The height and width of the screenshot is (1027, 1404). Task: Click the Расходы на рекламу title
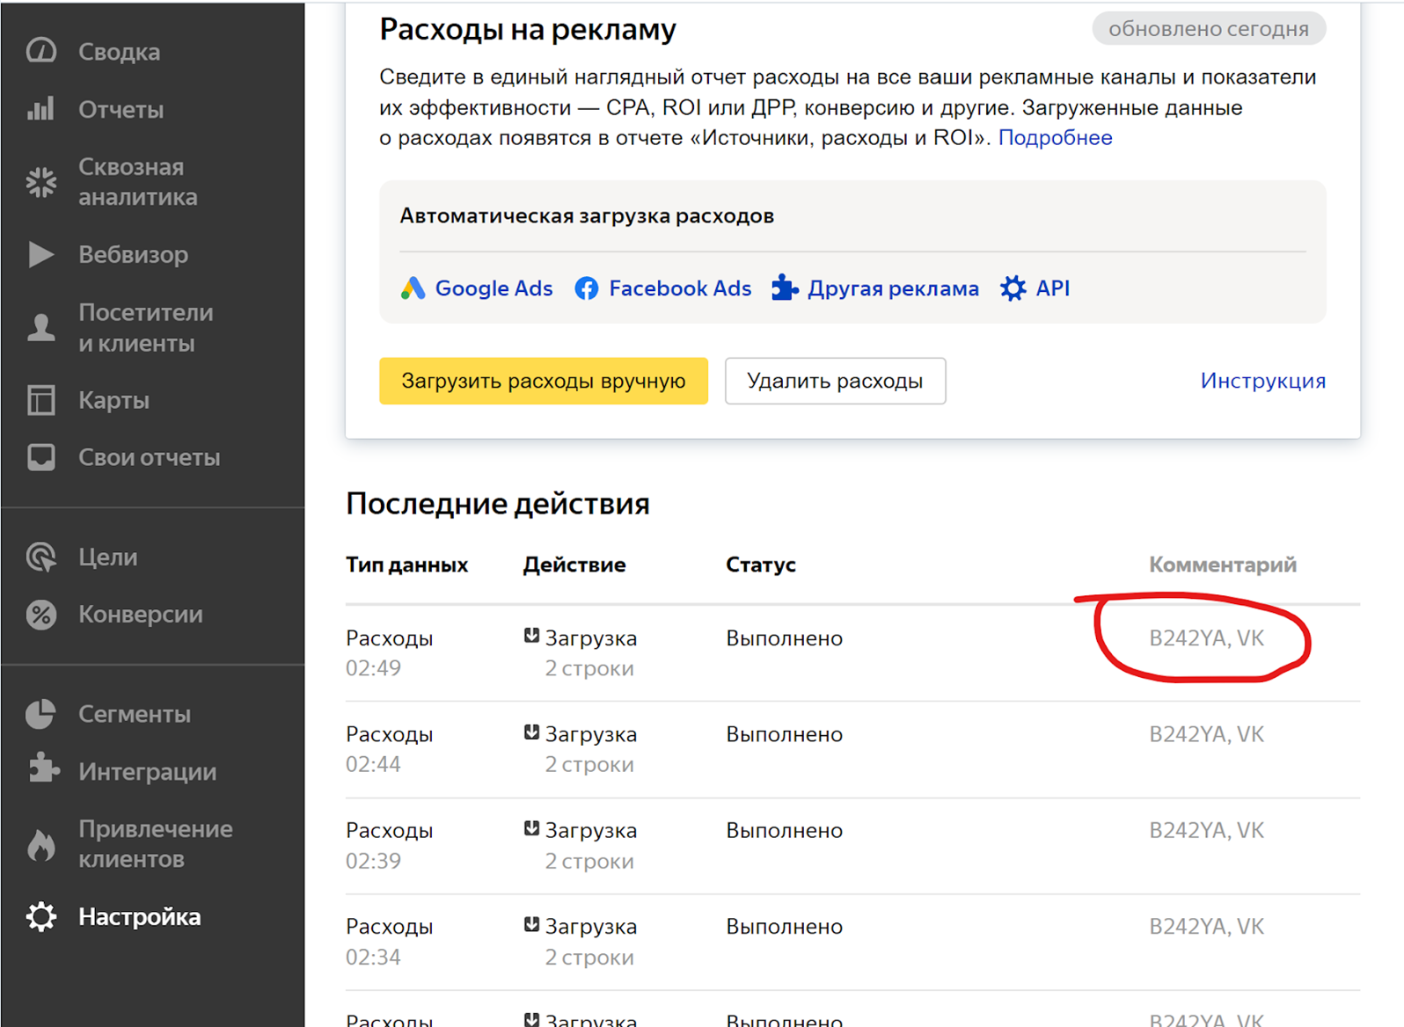tap(528, 30)
